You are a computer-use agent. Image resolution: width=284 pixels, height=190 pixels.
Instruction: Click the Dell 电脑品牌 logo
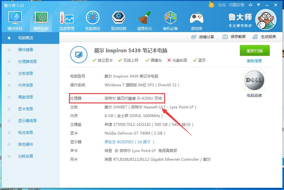click(x=254, y=80)
